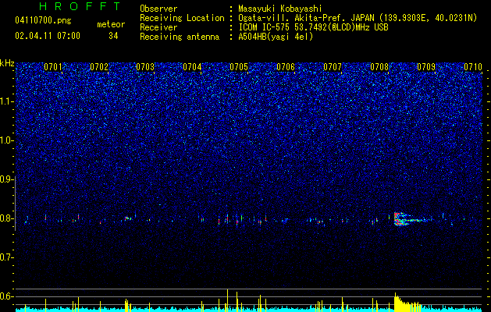Click the 0710 time marker
The width and height of the screenshot is (491, 312).
473,67
